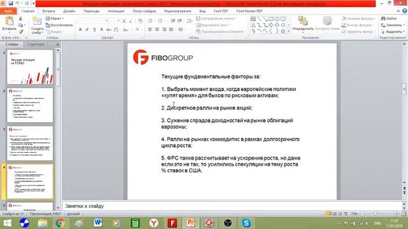Click the Increase Font Size icon
Screen dimensions: 408x229
(x=124, y=21)
